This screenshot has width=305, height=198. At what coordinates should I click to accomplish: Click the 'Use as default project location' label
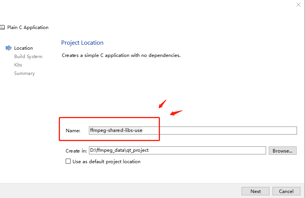pyautogui.click(x=107, y=162)
